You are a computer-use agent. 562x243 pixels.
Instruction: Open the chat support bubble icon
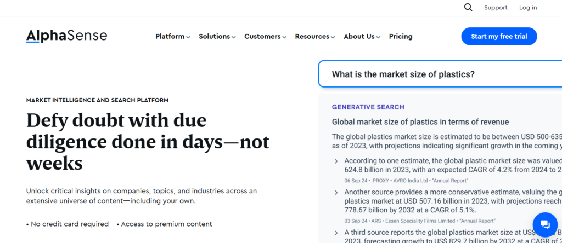545,224
